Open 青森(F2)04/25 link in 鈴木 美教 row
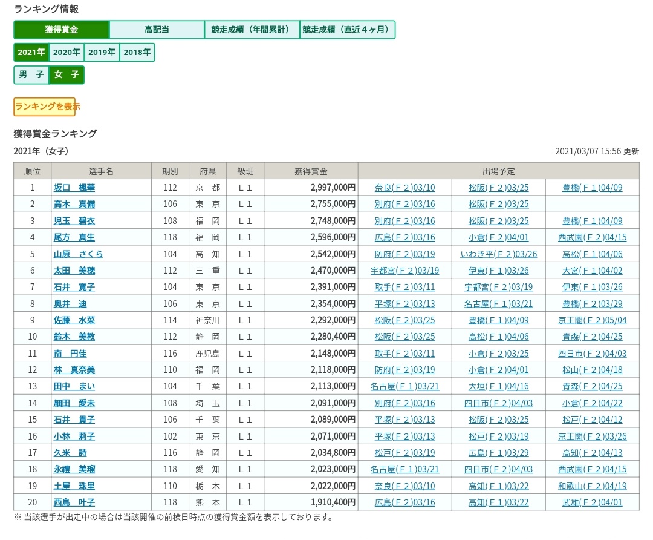Image resolution: width=653 pixels, height=540 pixels. 592,337
